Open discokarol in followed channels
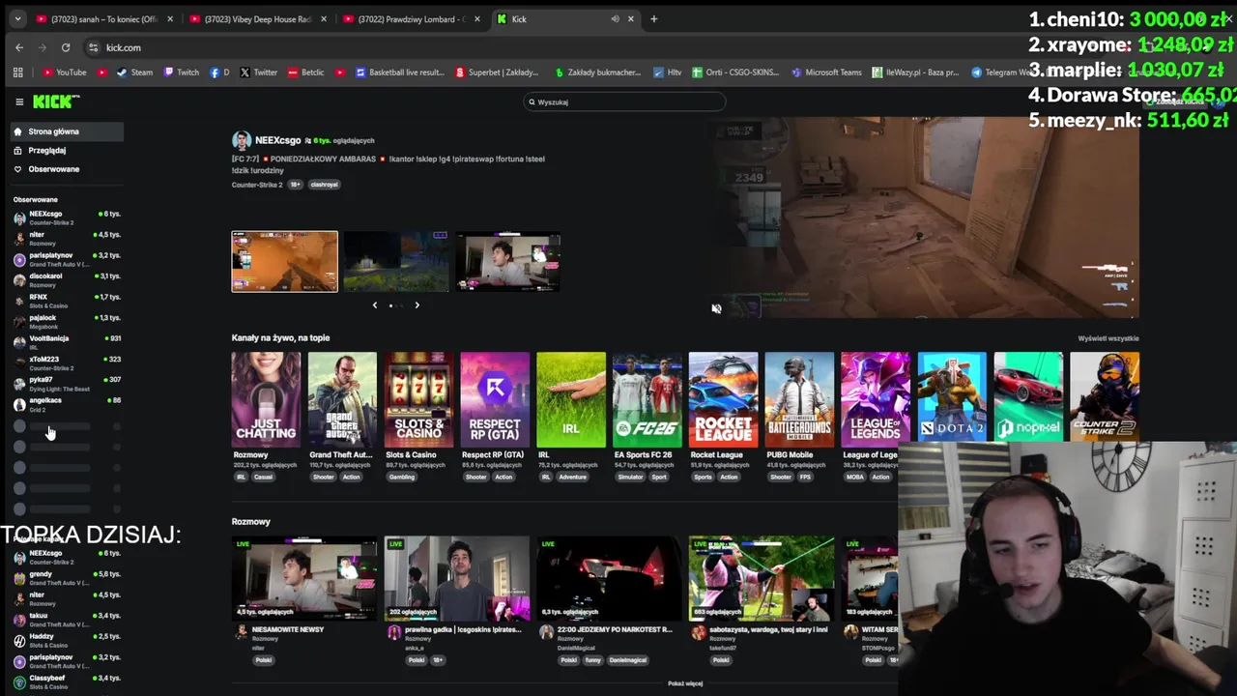Image resolution: width=1237 pixels, height=696 pixels. (66, 280)
